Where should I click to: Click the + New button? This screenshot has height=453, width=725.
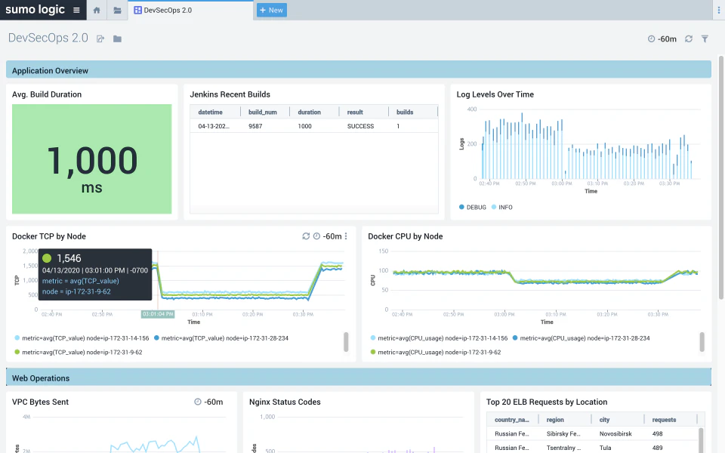pos(271,10)
